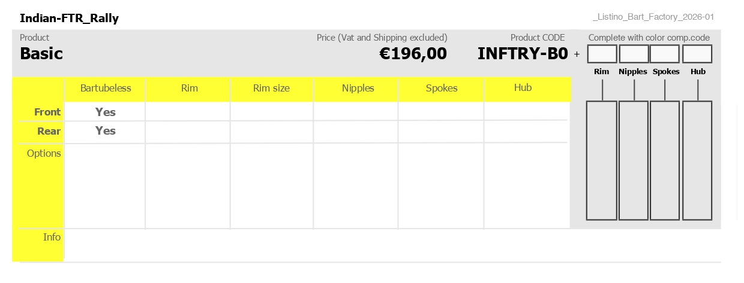744x283 pixels.
Task: Click the Options row label
Action: click(x=44, y=153)
